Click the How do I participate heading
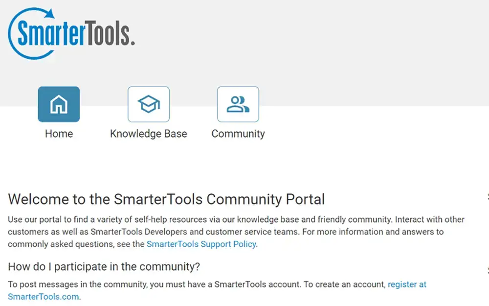 [104, 266]
